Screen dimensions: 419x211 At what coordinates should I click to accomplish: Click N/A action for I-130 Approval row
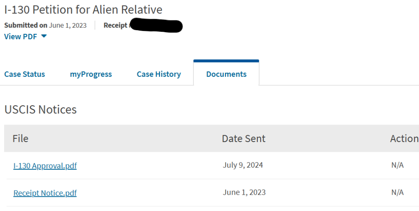point(397,165)
